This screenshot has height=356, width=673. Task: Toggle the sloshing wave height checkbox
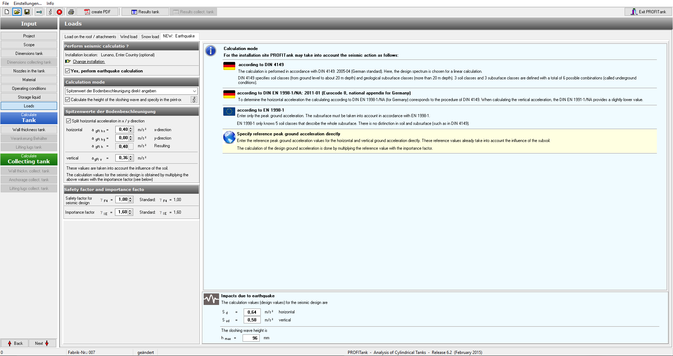coord(68,100)
